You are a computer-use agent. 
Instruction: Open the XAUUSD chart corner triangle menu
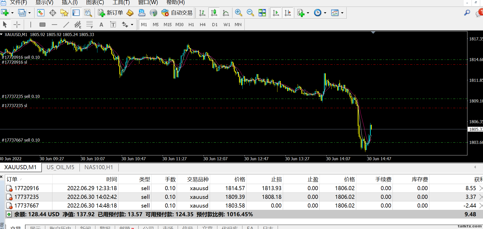point(2,34)
